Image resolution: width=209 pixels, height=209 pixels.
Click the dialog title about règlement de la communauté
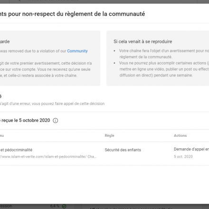click(72, 14)
